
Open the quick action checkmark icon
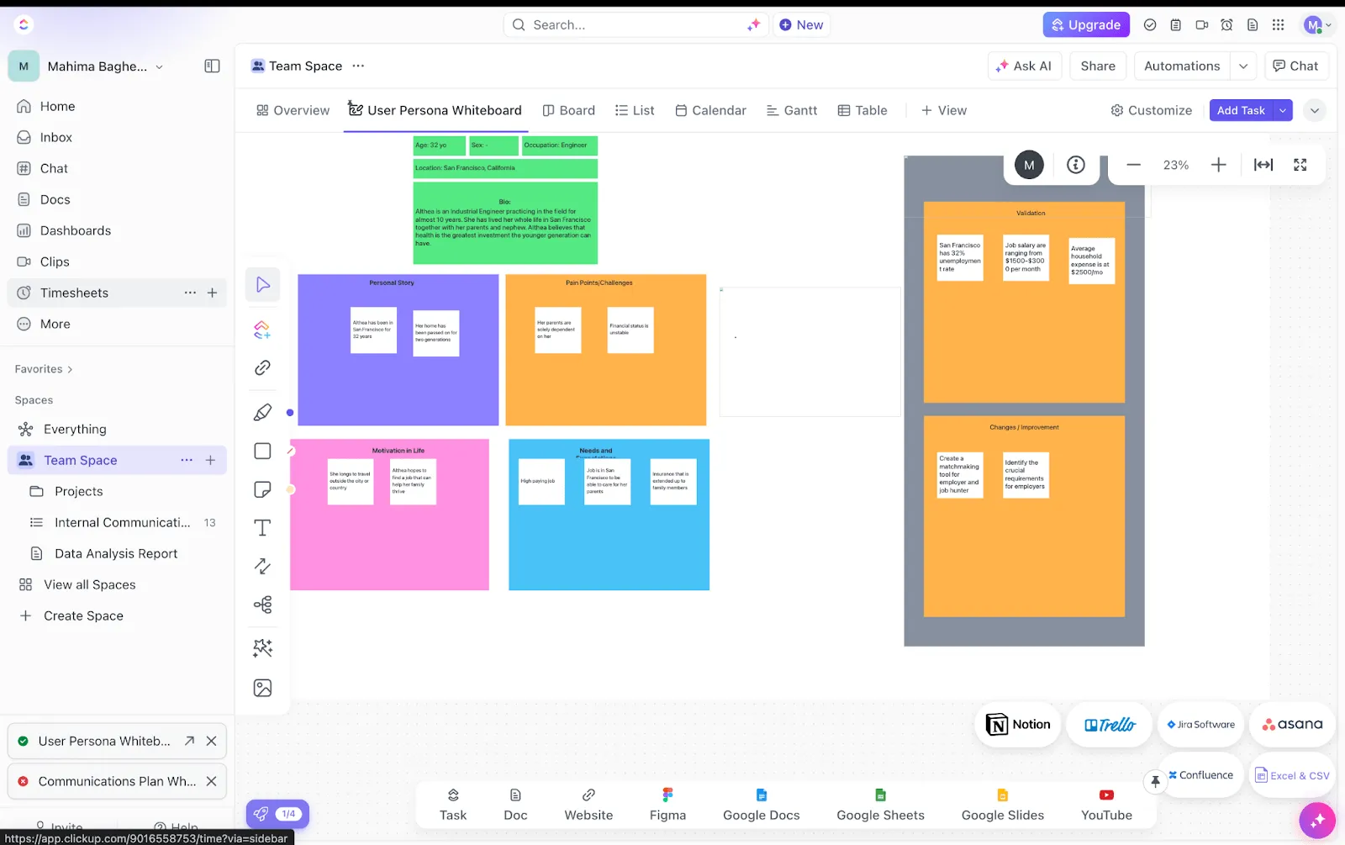click(x=1150, y=25)
